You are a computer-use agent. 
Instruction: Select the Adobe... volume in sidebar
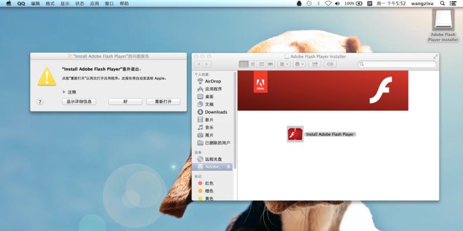(212, 167)
